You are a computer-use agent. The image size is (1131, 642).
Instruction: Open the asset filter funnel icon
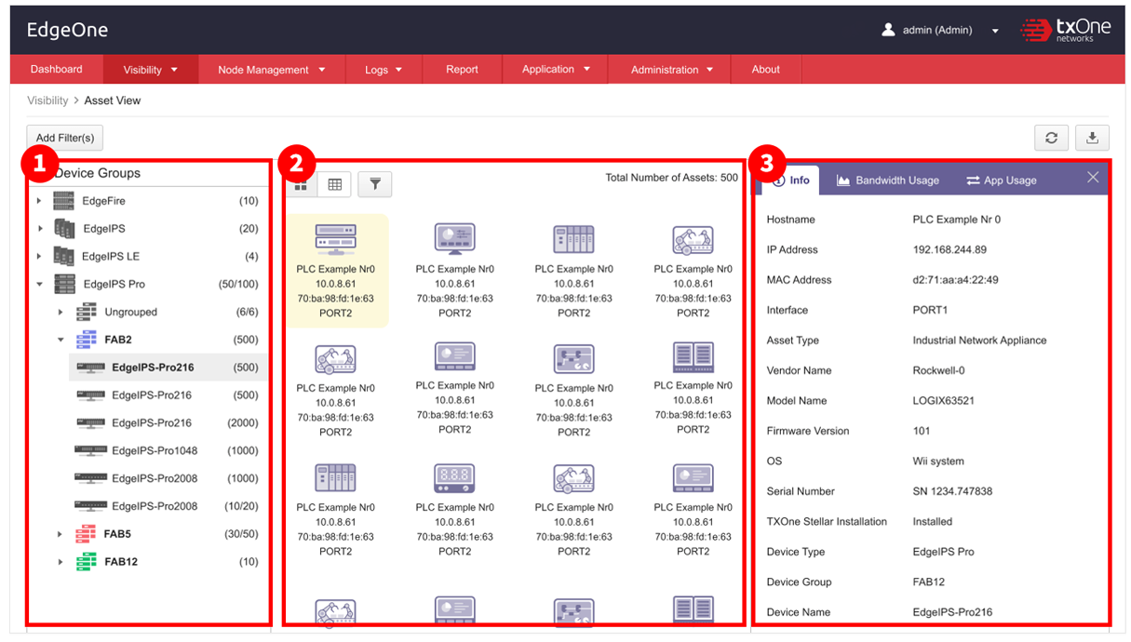point(374,184)
